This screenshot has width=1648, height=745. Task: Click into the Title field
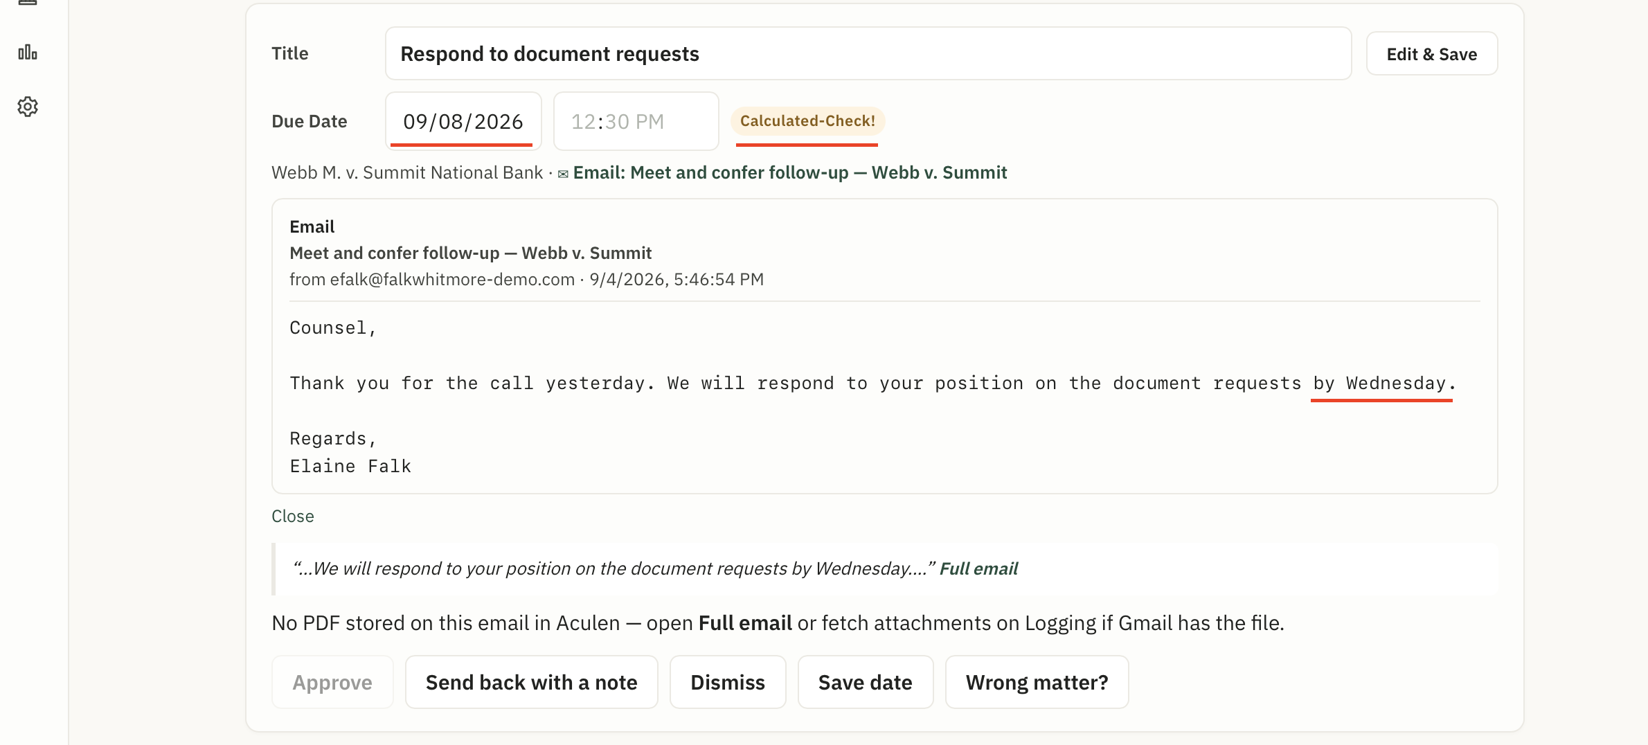868,54
